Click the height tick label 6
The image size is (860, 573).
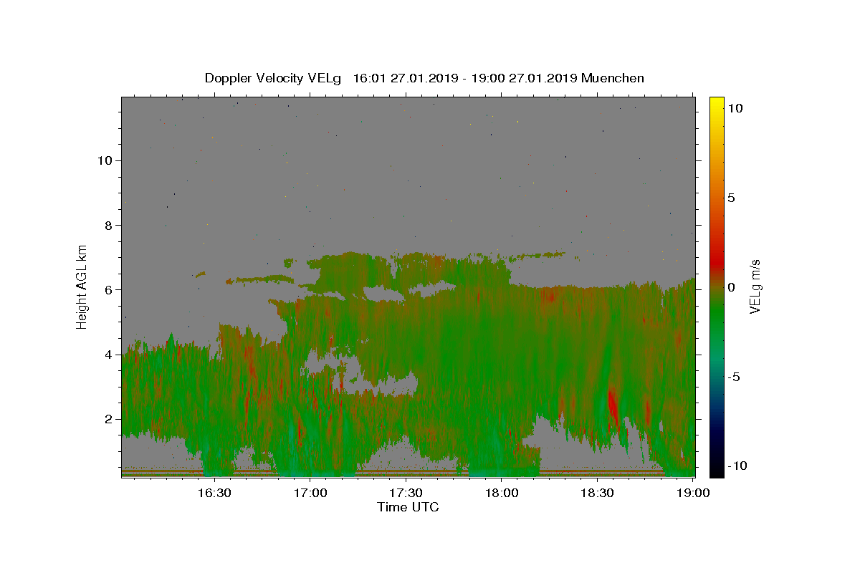(107, 289)
